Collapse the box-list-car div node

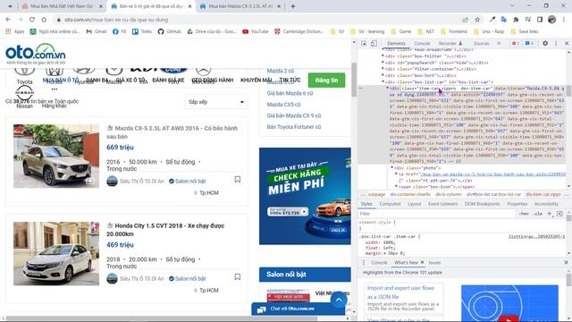pos(383,81)
